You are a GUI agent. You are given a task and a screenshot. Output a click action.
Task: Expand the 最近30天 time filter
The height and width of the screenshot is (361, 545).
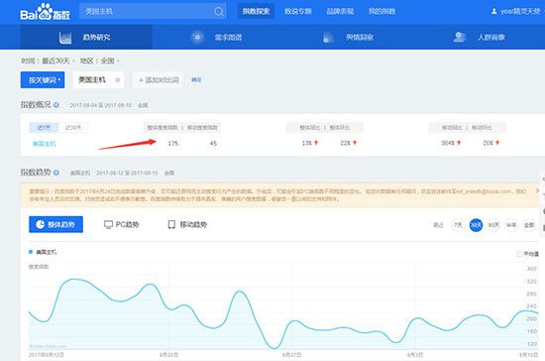point(57,60)
